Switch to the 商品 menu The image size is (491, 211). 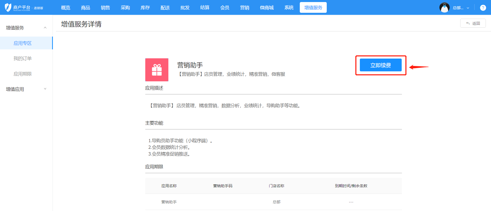point(85,8)
